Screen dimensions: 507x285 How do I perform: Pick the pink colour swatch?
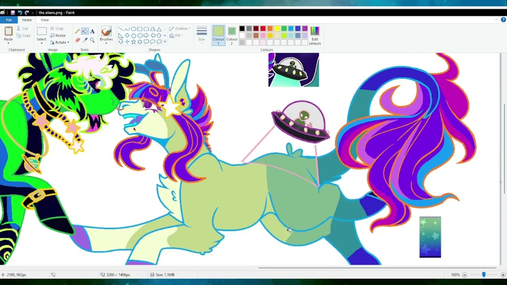click(263, 36)
